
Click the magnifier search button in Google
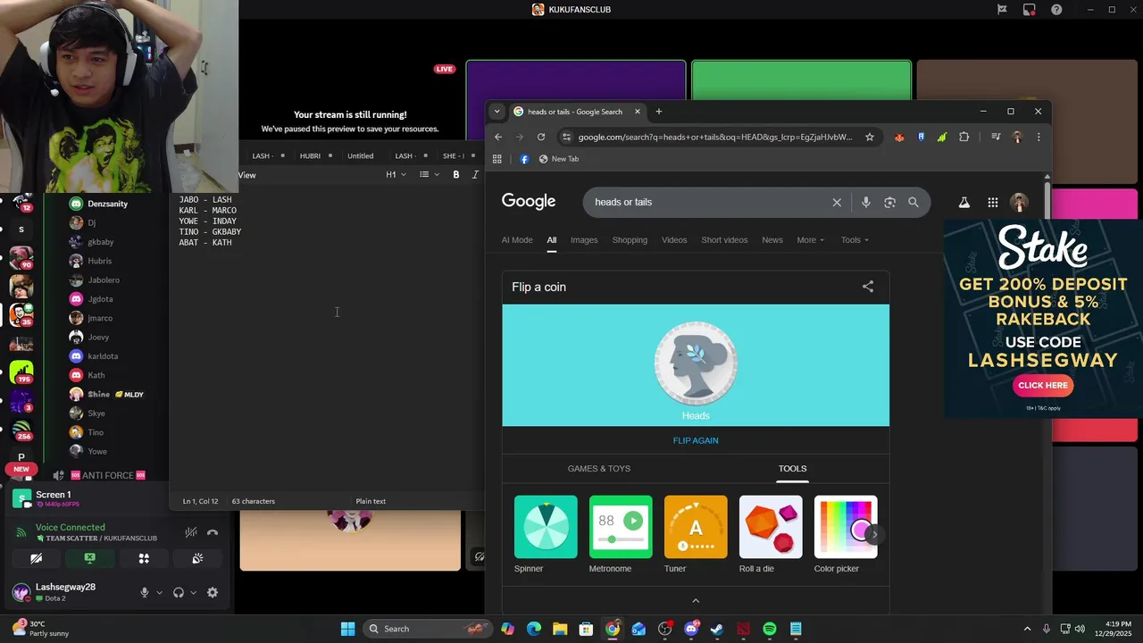coord(913,203)
